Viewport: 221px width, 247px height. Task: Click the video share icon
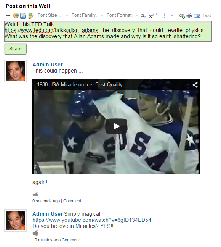pyautogui.click(x=195, y=85)
